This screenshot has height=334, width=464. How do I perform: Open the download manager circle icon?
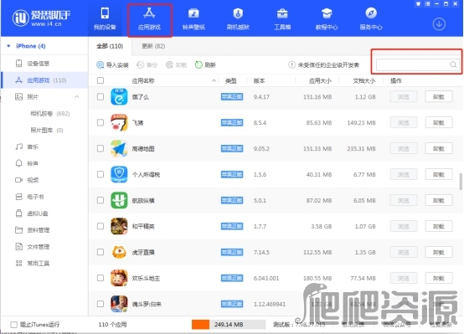[x=439, y=24]
